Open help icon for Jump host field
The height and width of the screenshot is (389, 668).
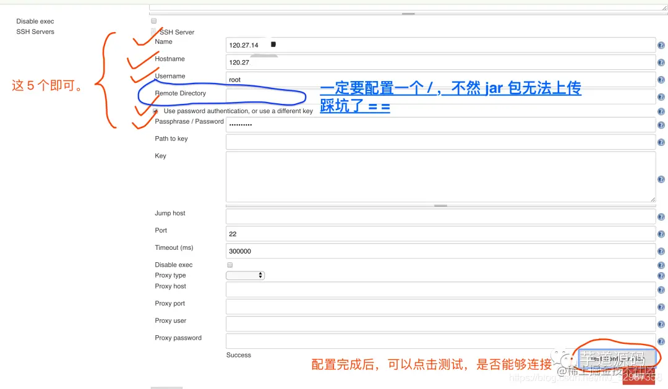pyautogui.click(x=661, y=217)
